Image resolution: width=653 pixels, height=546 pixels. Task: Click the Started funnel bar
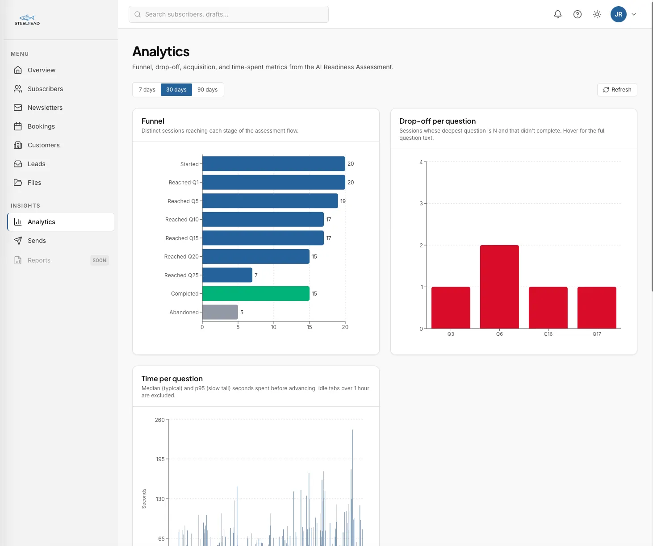coord(274,164)
